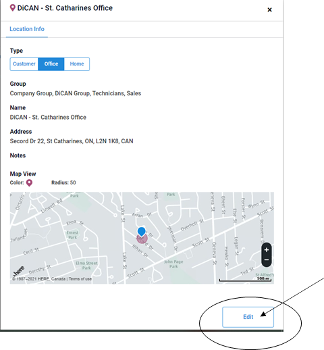Click the Radius: 50 value
The width and height of the screenshot is (324, 350).
(x=63, y=182)
